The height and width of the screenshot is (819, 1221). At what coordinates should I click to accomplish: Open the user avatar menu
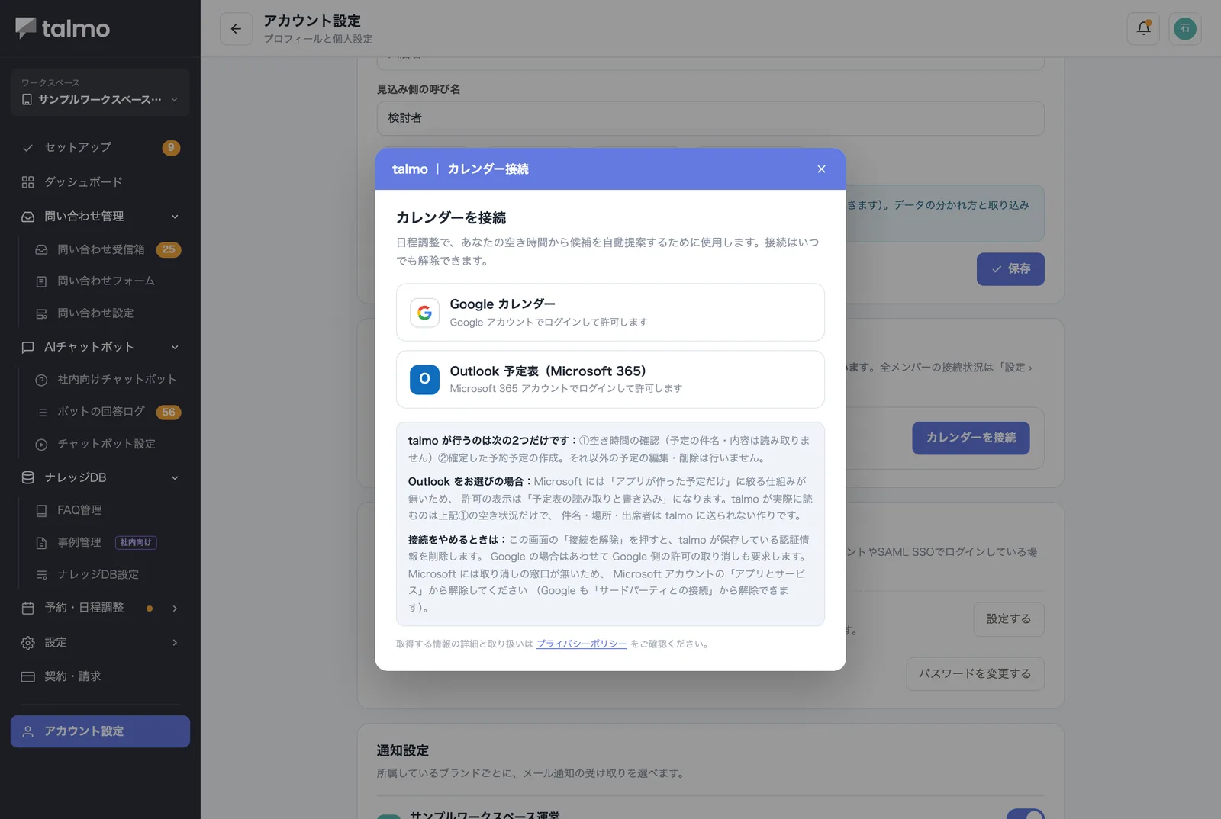point(1185,29)
